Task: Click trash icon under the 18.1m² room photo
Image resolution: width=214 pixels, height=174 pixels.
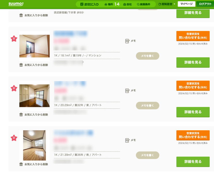Action: 21,65
